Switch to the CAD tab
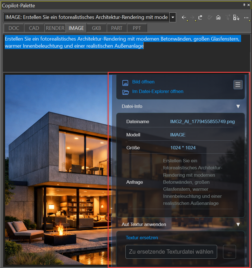 34,28
